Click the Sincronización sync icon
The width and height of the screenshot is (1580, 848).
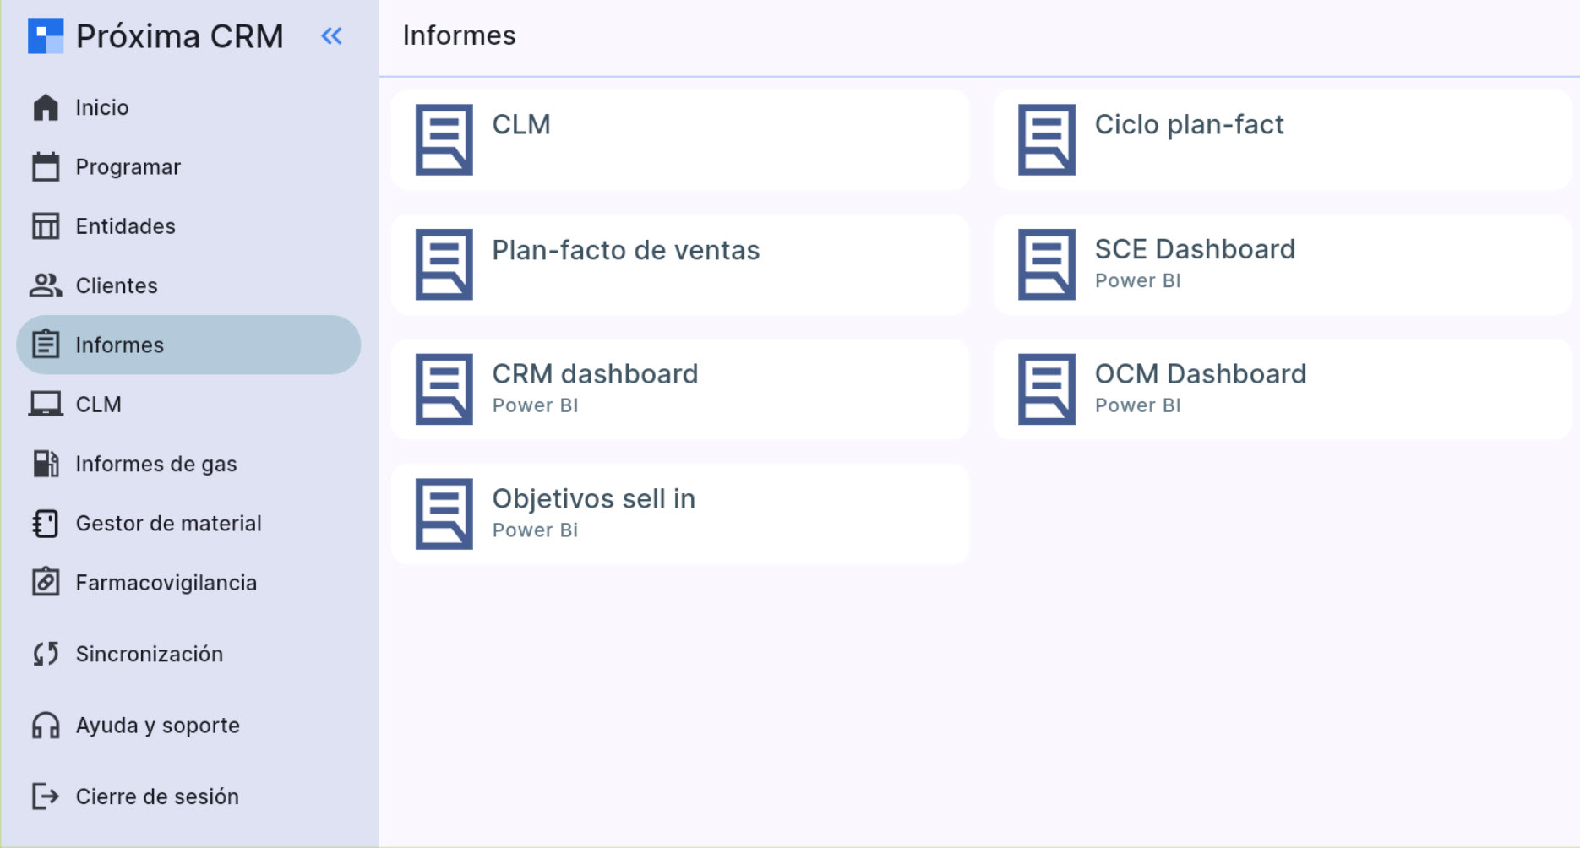click(x=46, y=654)
